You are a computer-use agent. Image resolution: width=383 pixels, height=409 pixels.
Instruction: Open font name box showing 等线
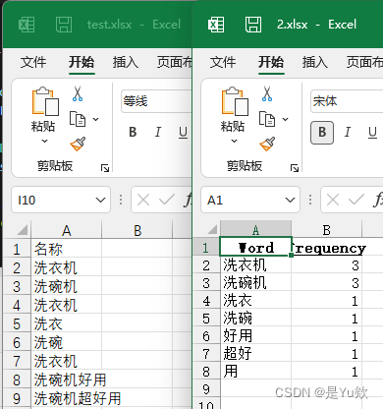click(x=156, y=101)
